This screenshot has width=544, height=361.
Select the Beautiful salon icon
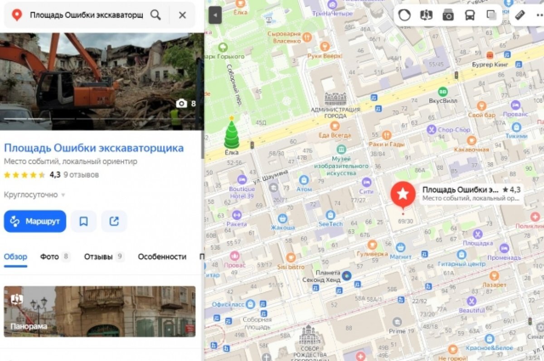[x=471, y=301]
